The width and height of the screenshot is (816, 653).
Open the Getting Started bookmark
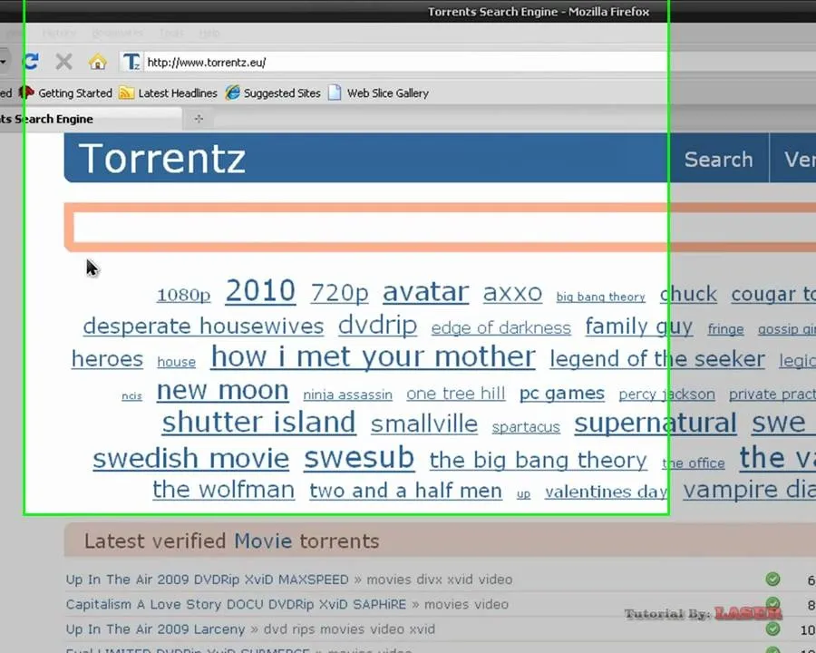click(x=66, y=93)
